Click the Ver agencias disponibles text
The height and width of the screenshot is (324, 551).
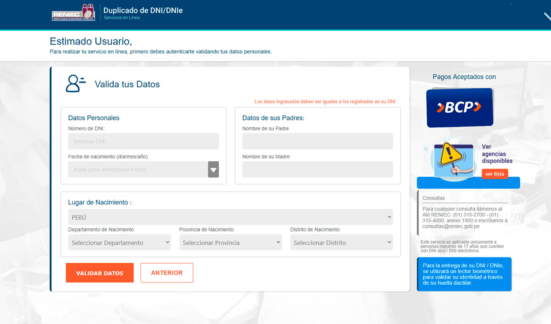click(497, 154)
